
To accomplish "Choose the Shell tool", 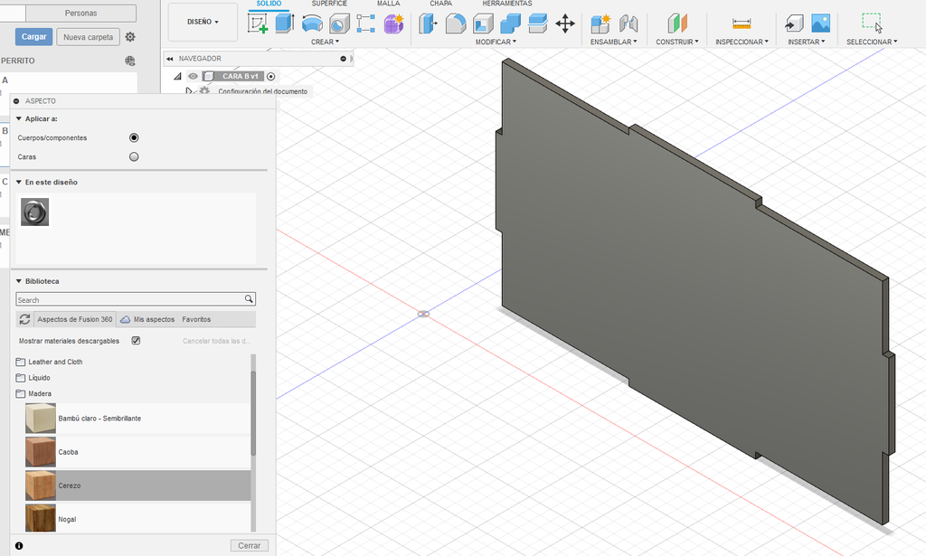I will click(483, 24).
